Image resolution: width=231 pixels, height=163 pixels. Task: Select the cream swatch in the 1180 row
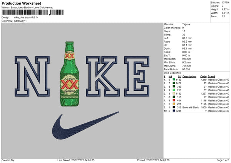click(174, 93)
